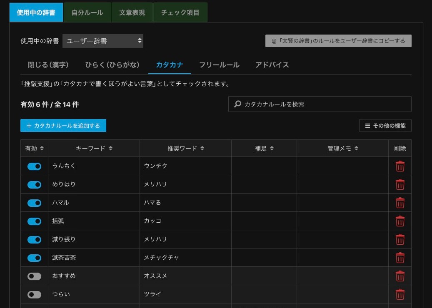This screenshot has width=432, height=308.
Task: Disable the ハマル rule toggle
Action: pos(34,203)
